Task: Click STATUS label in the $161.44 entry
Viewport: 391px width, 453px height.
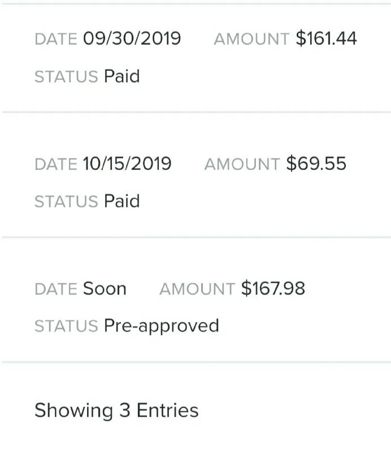Action: (66, 76)
